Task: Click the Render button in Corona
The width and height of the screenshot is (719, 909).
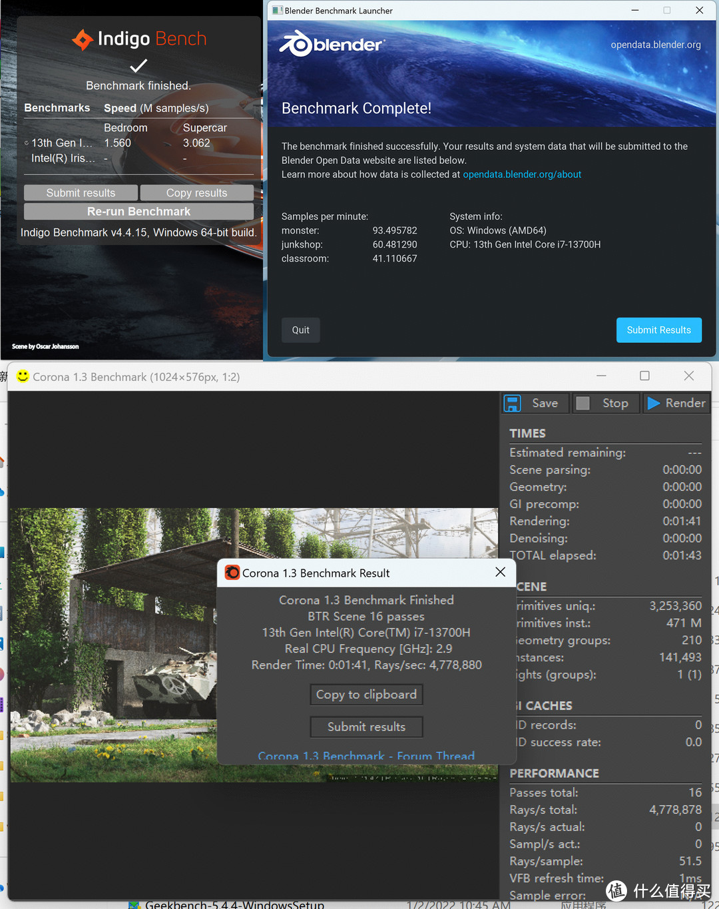Action: click(x=676, y=403)
